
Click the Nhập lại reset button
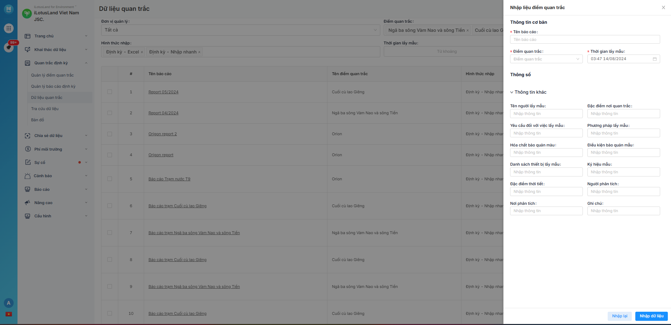(620, 316)
